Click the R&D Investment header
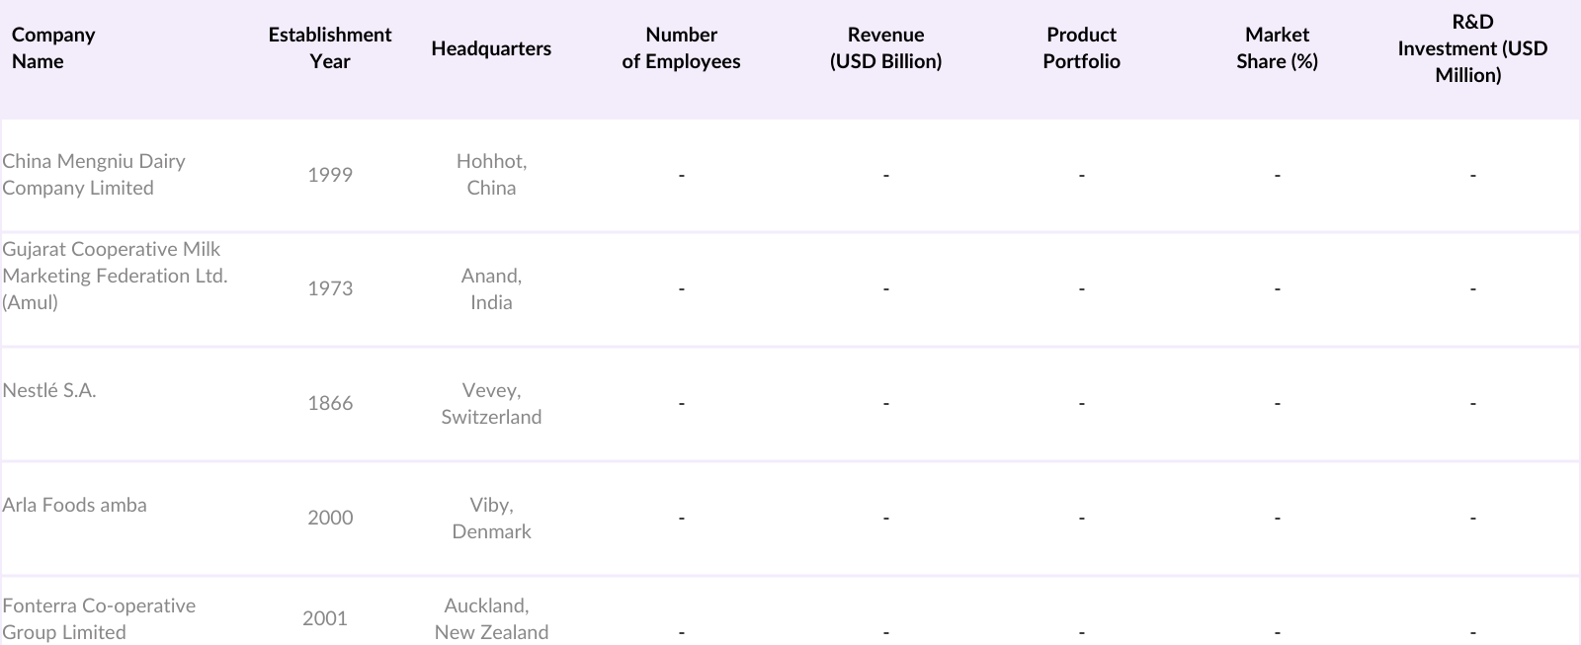 [1471, 48]
